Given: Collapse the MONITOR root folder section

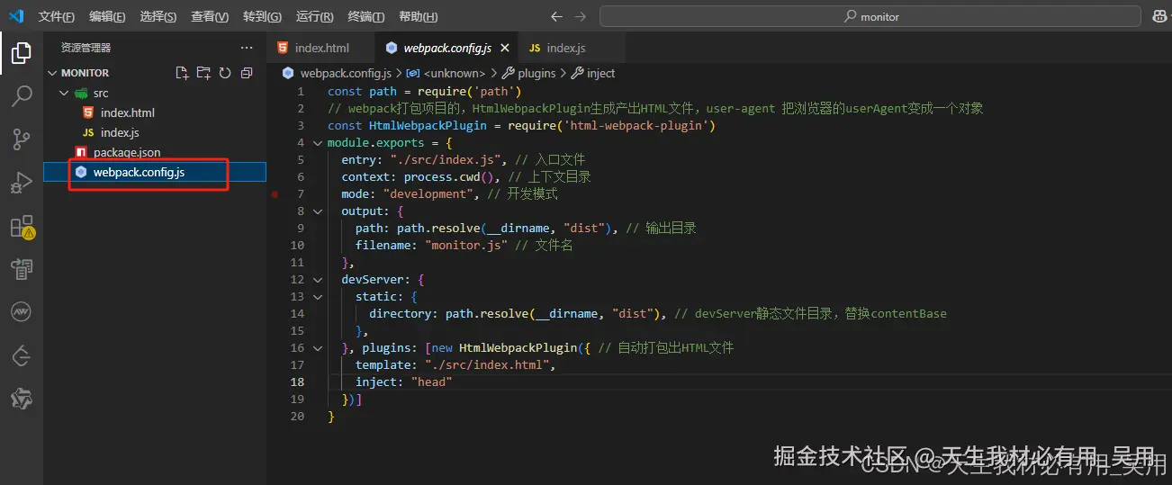Looking at the screenshot, I should (51, 73).
